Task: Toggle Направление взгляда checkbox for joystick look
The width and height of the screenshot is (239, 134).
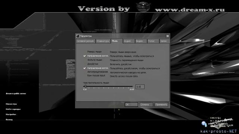Action: click(85, 68)
